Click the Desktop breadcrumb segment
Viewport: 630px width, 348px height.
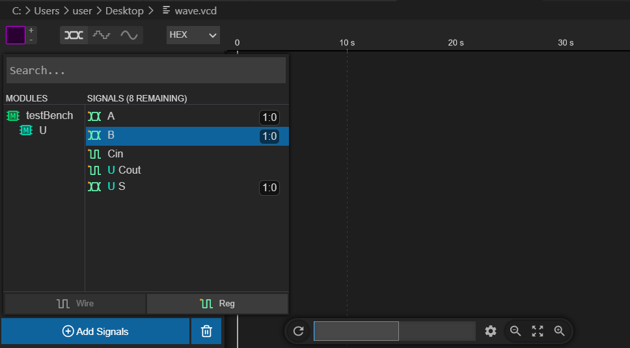[x=124, y=11]
